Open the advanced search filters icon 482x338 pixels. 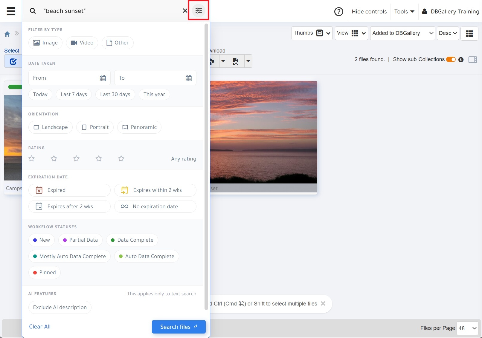198,10
